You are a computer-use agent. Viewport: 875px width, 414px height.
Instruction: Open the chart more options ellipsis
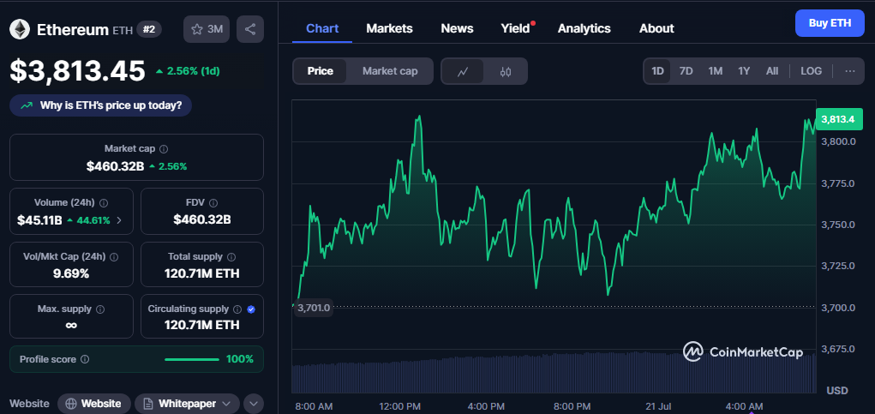(850, 71)
